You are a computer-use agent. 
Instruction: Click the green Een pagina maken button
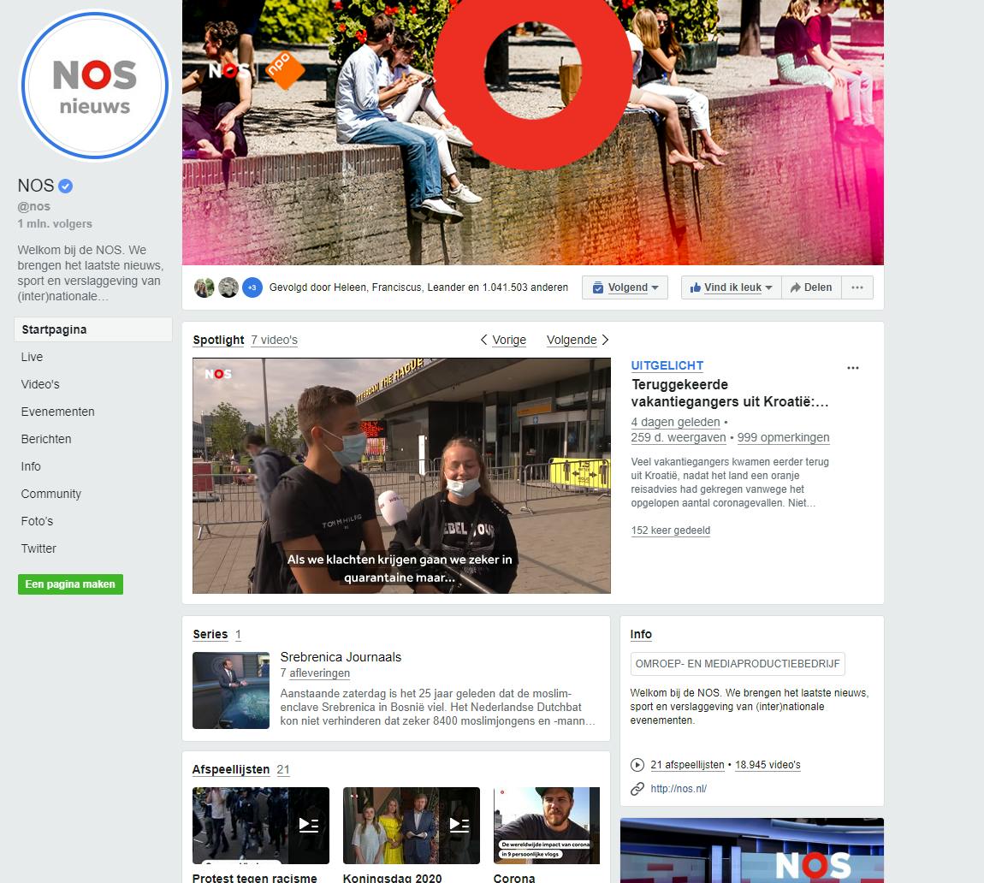[70, 584]
